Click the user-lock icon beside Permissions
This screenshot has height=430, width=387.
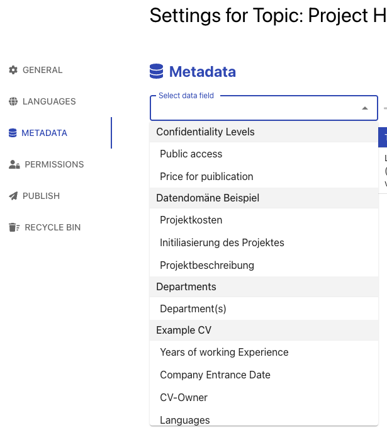[14, 164]
